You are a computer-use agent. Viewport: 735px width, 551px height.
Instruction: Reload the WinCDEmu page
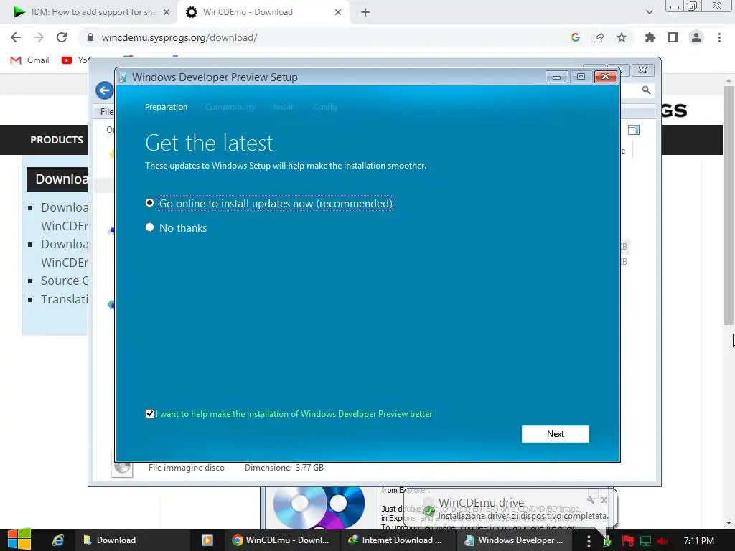[x=62, y=37]
